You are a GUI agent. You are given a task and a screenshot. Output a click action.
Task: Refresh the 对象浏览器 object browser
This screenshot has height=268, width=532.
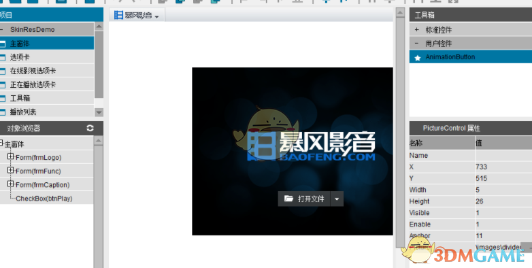click(90, 128)
